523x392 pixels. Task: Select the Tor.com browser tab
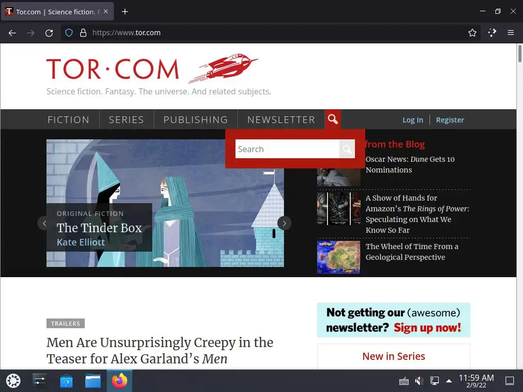[57, 12]
